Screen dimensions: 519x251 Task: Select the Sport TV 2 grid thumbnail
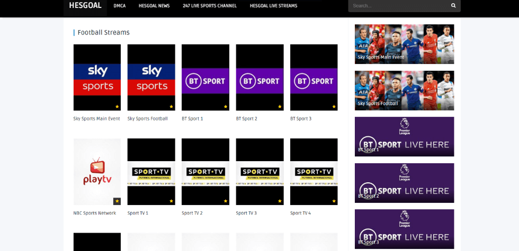pos(205,172)
